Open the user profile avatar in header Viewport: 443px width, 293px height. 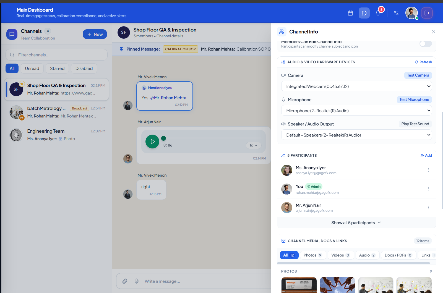point(411,13)
